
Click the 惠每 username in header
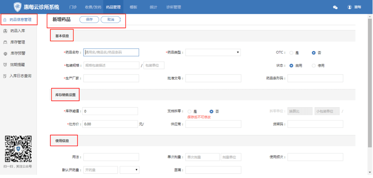[x=358, y=7]
